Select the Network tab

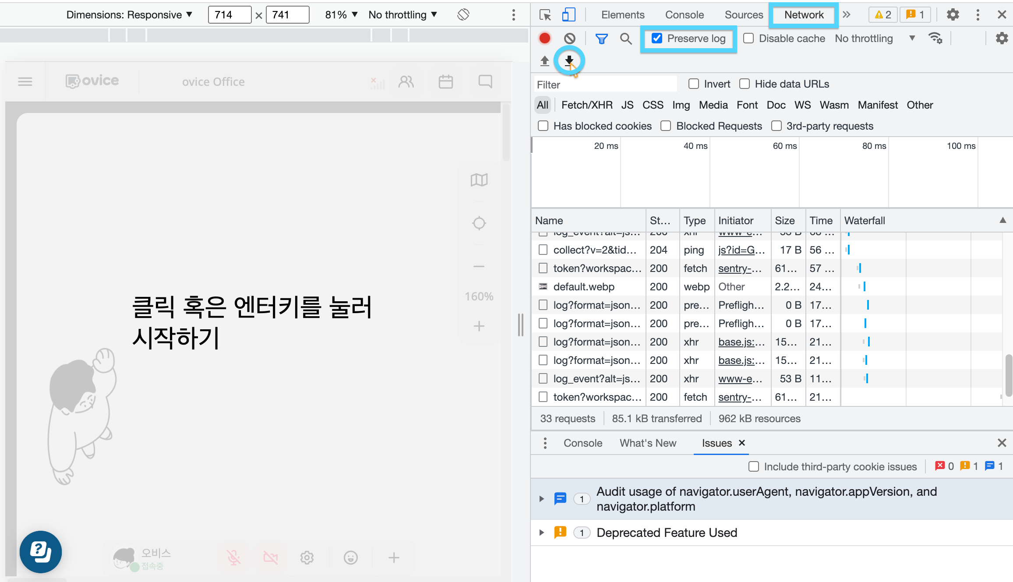804,15
